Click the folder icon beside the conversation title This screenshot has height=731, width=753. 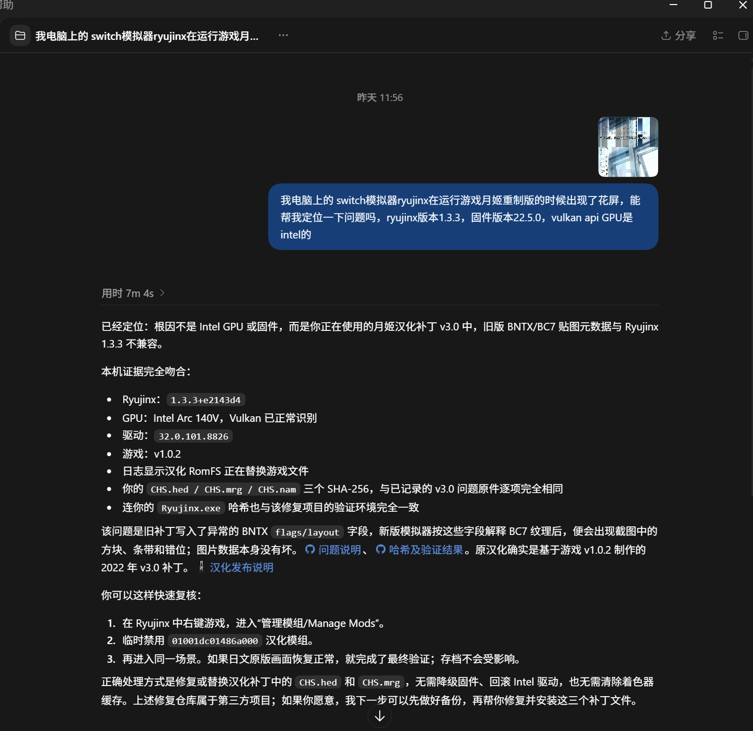click(20, 35)
